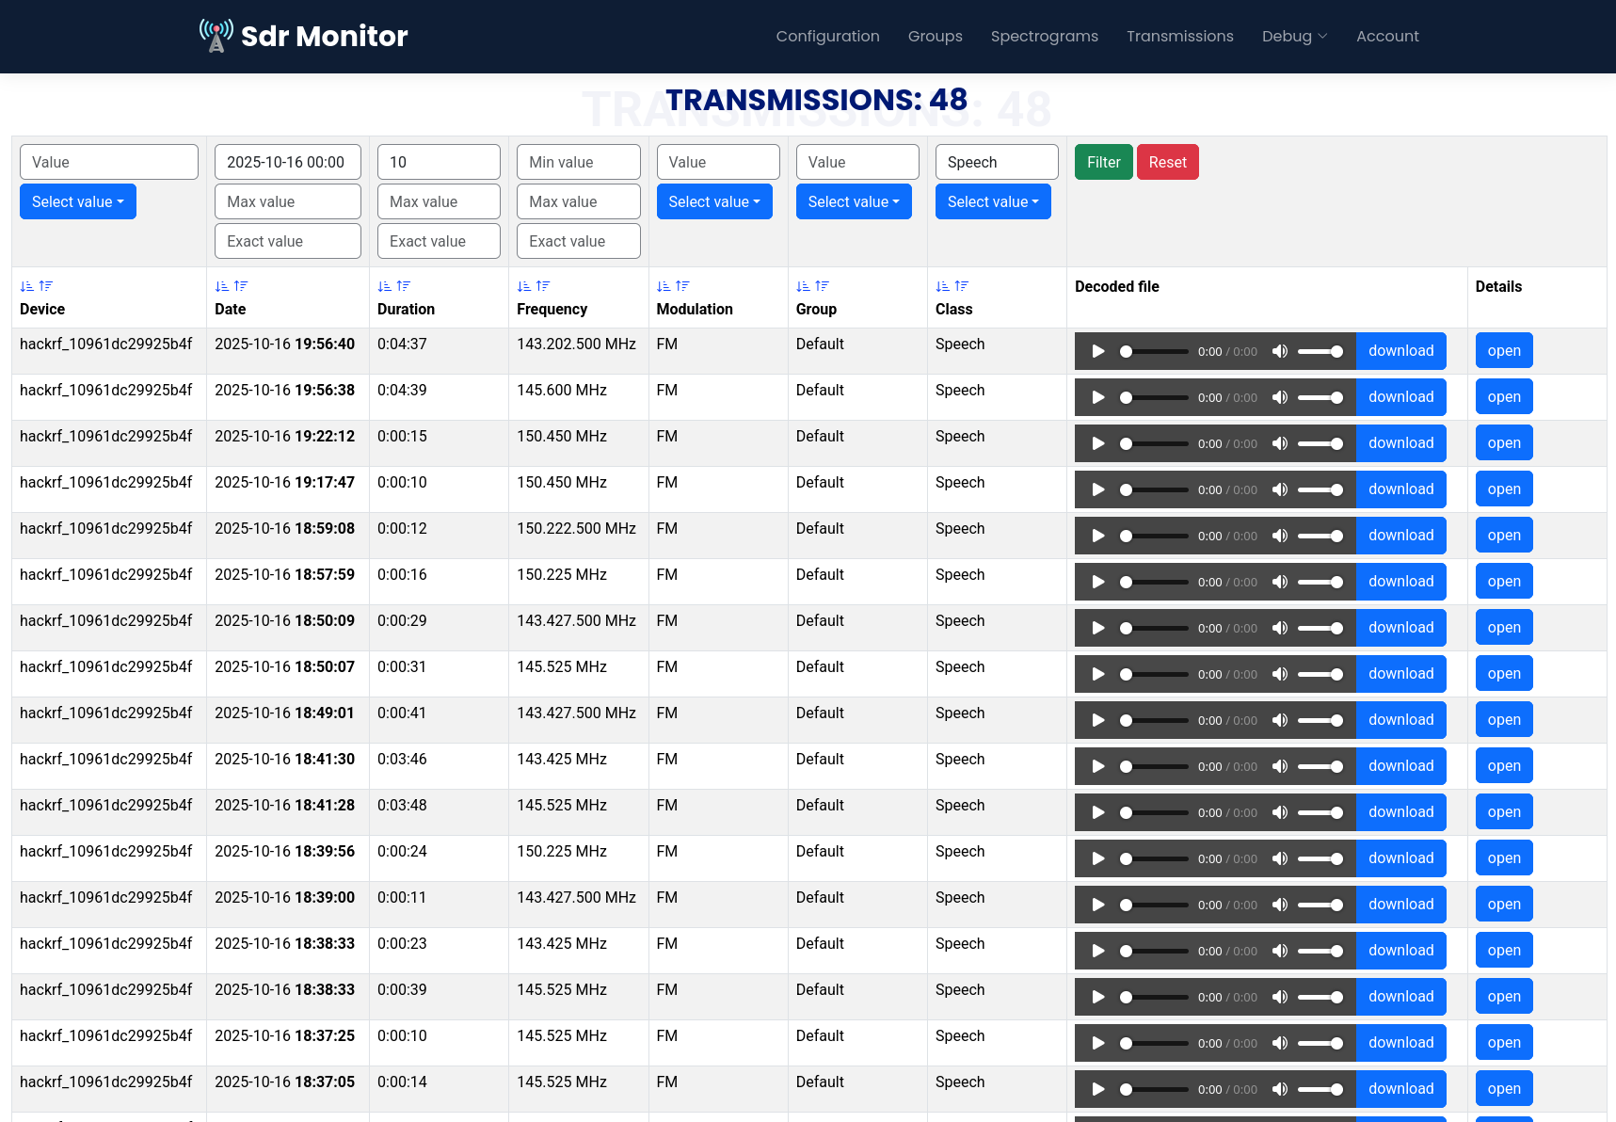Click the Sdr Monitor antenna logo

click(216, 36)
